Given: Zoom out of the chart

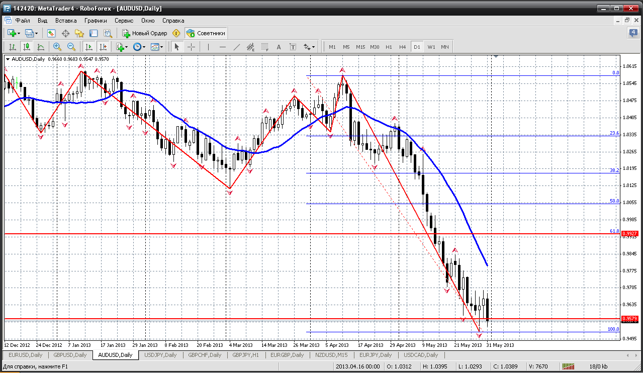Looking at the screenshot, I should (x=71, y=47).
